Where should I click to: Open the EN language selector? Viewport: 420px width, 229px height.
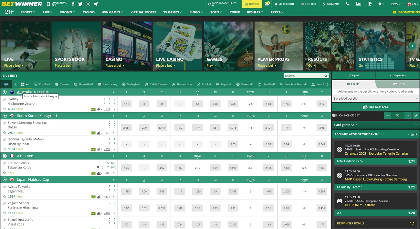413,4
